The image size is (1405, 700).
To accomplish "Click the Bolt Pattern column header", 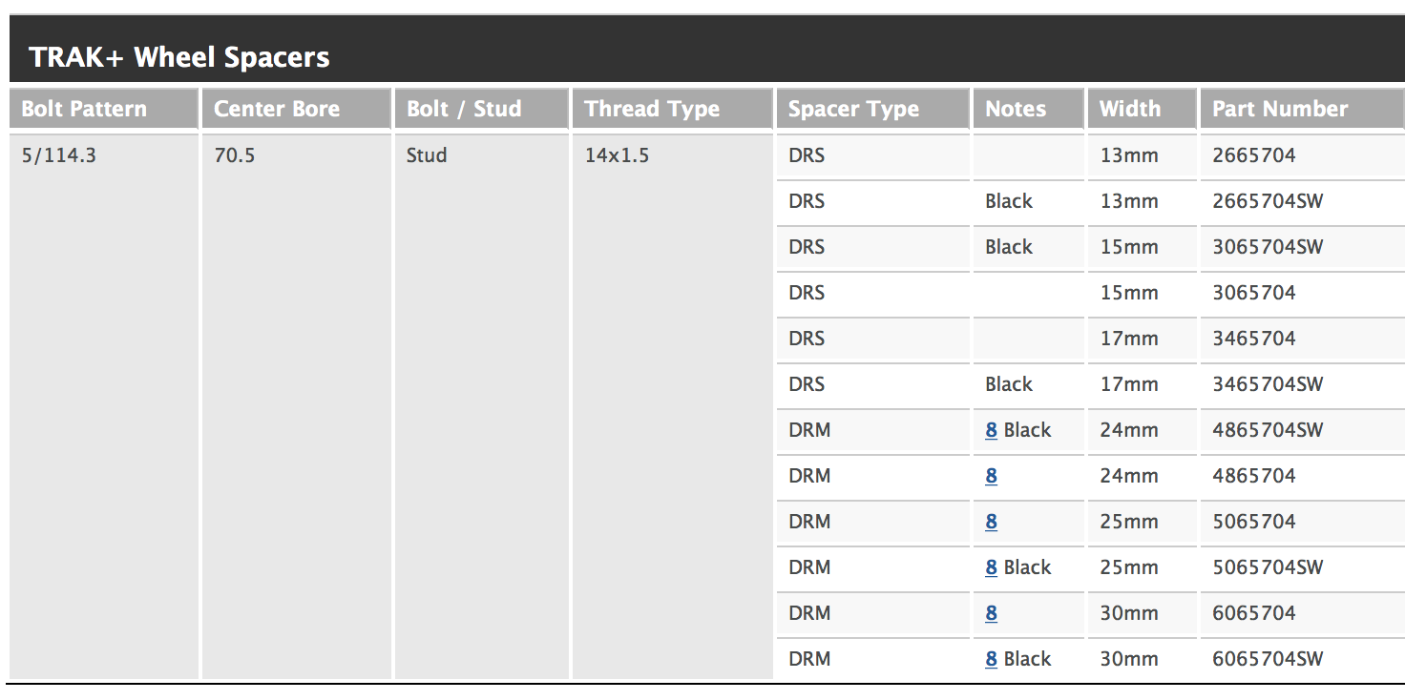I will tap(84, 109).
